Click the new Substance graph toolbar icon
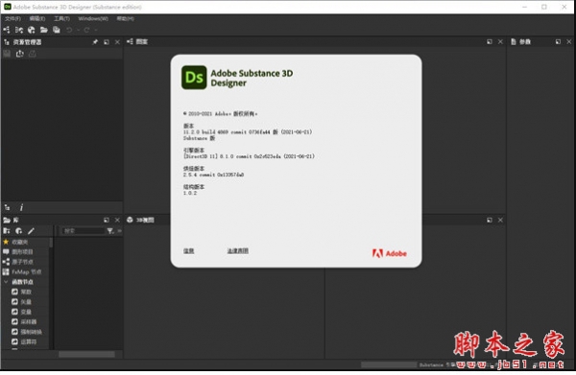576x375 pixels. click(7, 30)
